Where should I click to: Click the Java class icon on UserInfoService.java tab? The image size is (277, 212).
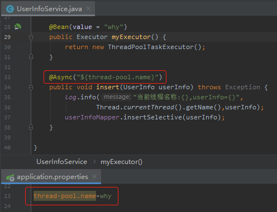(x=10, y=9)
